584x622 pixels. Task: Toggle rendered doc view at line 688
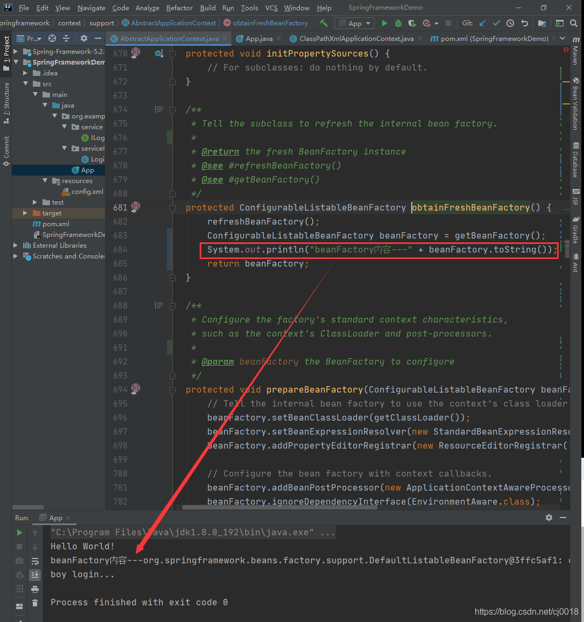tap(159, 305)
